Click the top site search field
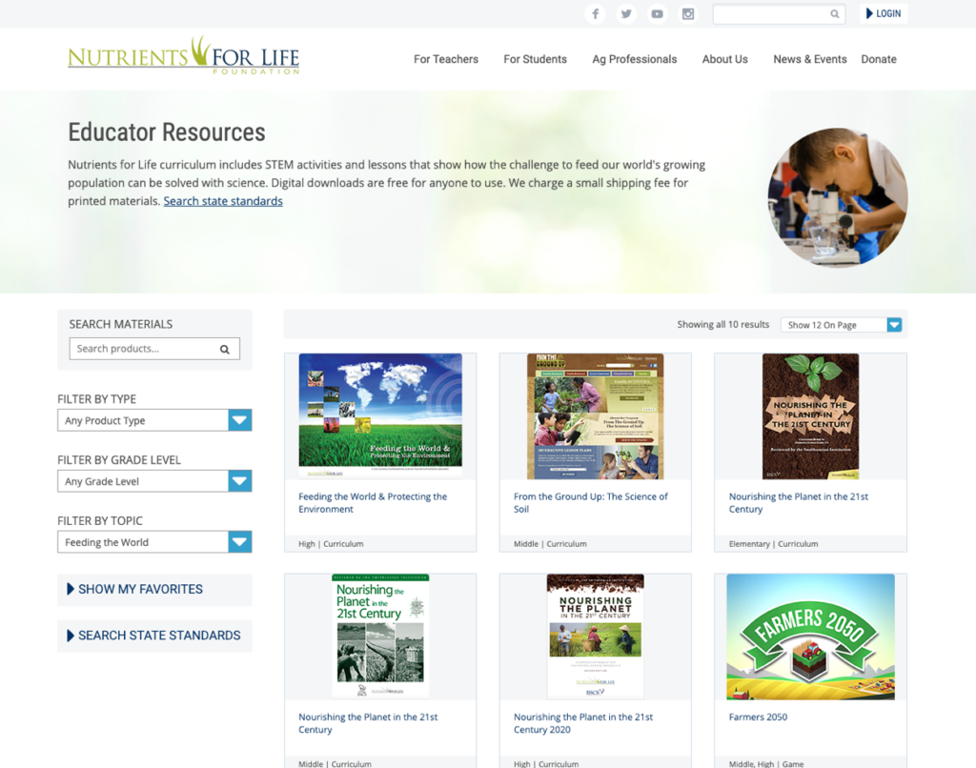The width and height of the screenshot is (976, 768). (779, 13)
